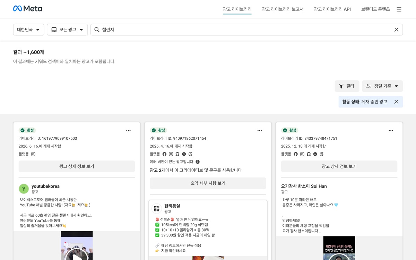Click info icon beside 여러 버전이 있는 광고입니다
The width and height of the screenshot is (416, 260).
[x=198, y=162]
